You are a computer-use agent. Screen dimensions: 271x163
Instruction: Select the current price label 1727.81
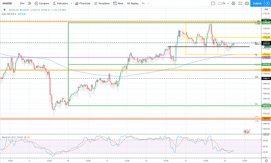[266, 44]
